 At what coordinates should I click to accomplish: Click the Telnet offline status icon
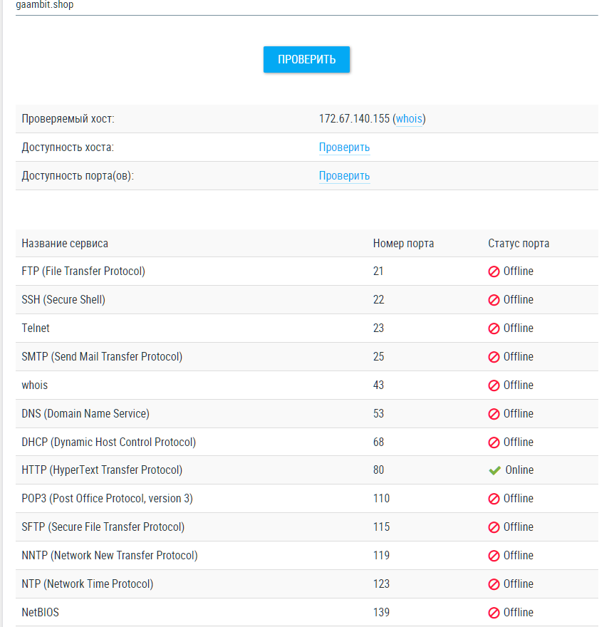point(494,328)
